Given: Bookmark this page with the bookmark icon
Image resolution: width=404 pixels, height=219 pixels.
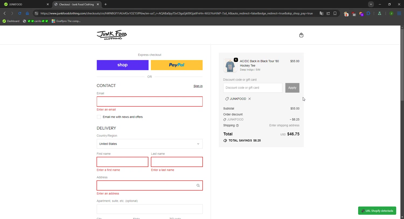Looking at the screenshot, I should coord(335,13).
